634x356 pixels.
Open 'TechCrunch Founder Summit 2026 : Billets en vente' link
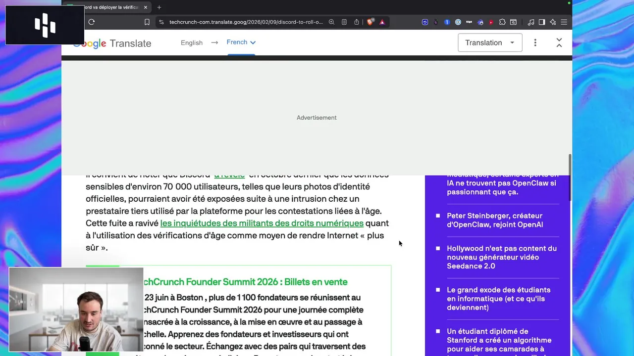pos(245,282)
